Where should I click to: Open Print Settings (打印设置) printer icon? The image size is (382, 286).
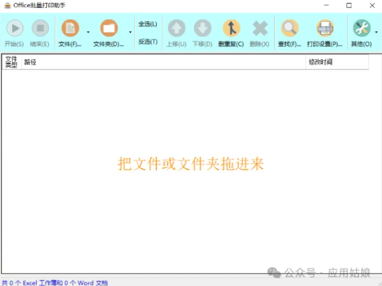point(324,29)
